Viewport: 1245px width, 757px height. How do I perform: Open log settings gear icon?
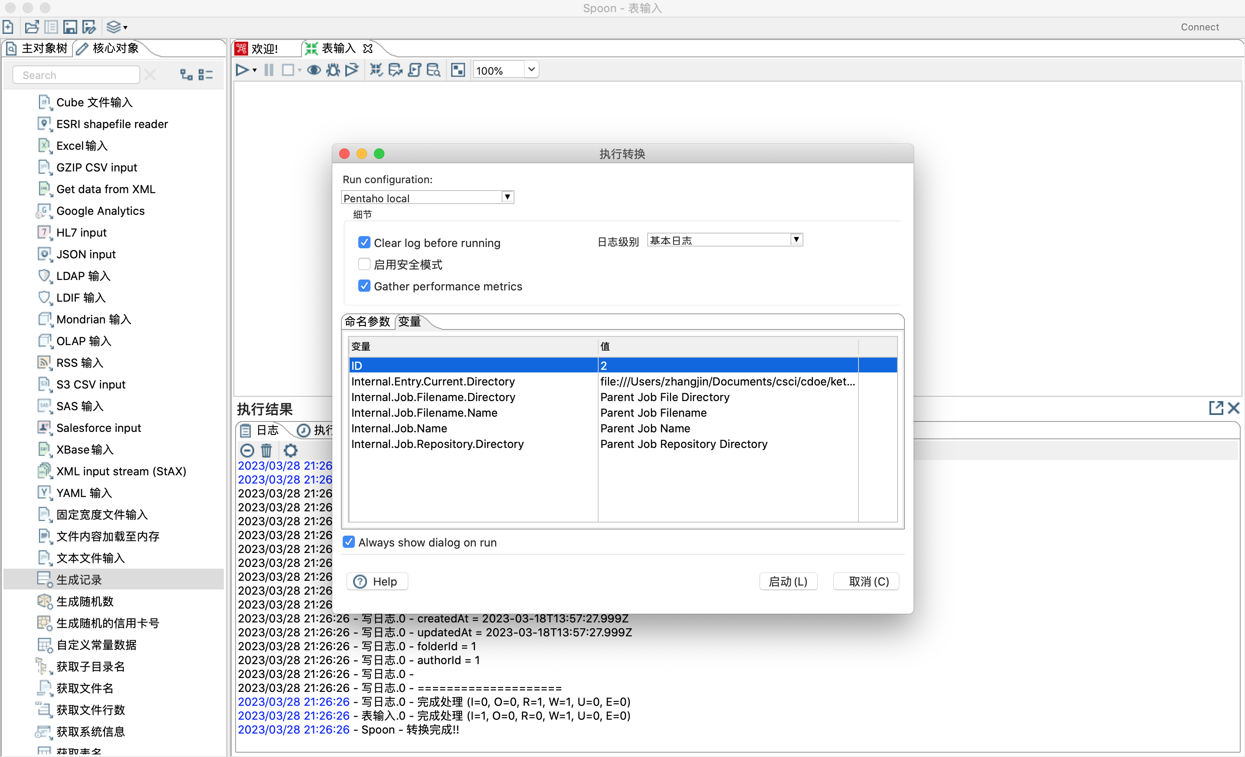(291, 450)
